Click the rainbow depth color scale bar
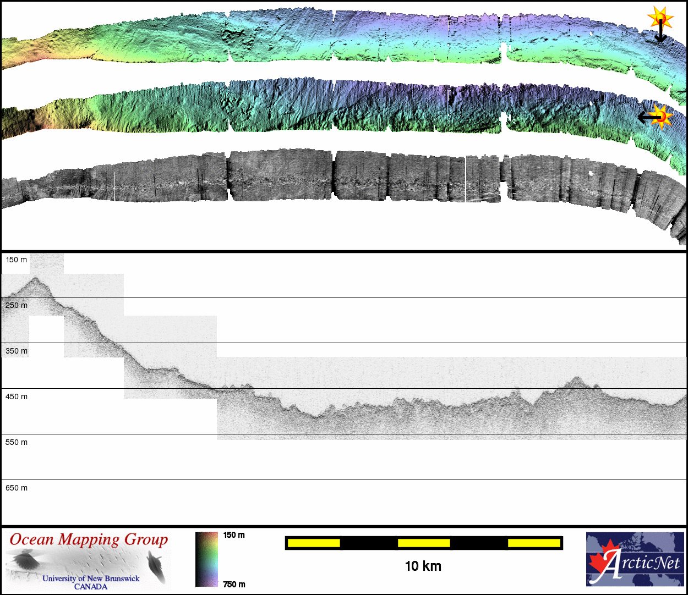 206,559
